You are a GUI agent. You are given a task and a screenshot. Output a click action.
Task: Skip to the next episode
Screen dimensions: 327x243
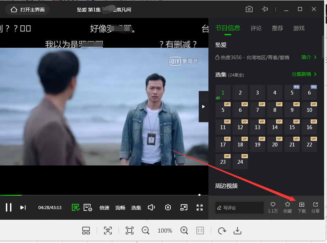tap(23, 207)
